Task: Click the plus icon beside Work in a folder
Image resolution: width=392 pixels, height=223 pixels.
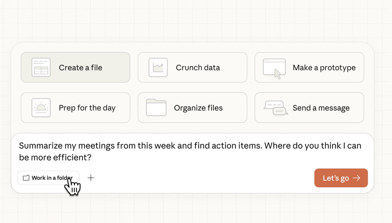Action: (91, 178)
